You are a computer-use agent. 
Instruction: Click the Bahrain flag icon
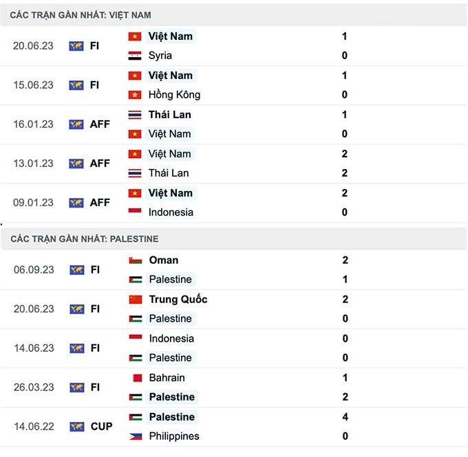tap(136, 378)
